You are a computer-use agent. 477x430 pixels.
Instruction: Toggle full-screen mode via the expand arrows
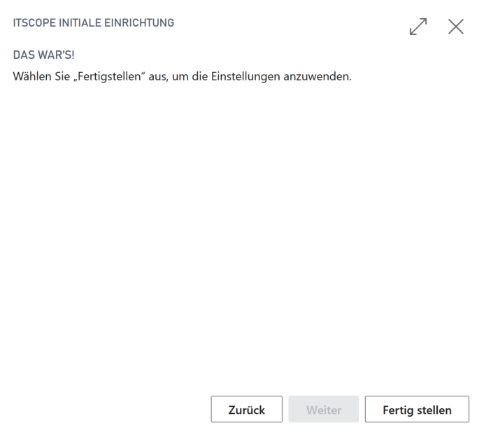click(418, 27)
